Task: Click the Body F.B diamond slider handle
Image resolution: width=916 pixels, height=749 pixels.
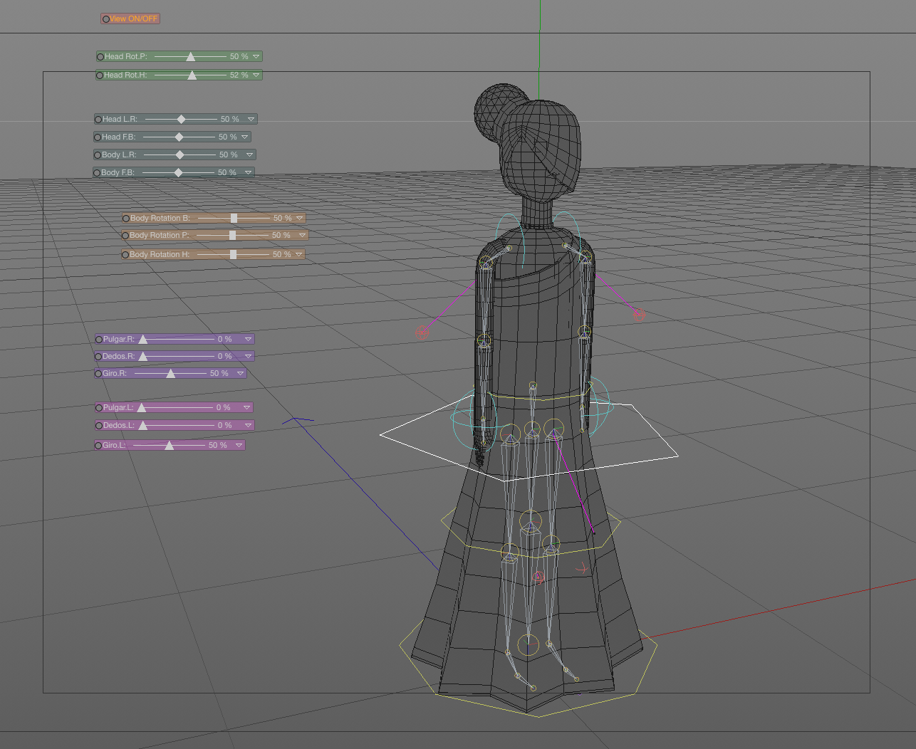Action: 178,172
